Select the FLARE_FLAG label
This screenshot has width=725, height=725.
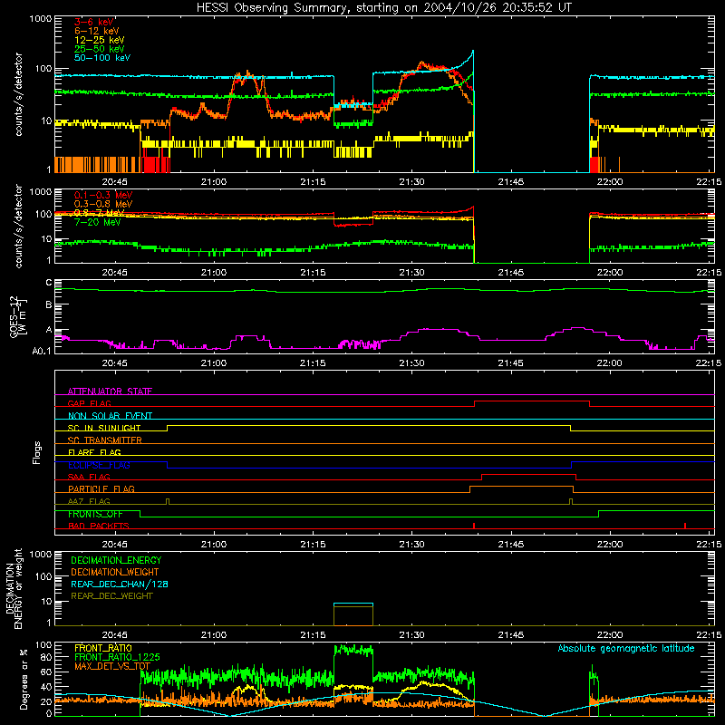[x=94, y=452]
